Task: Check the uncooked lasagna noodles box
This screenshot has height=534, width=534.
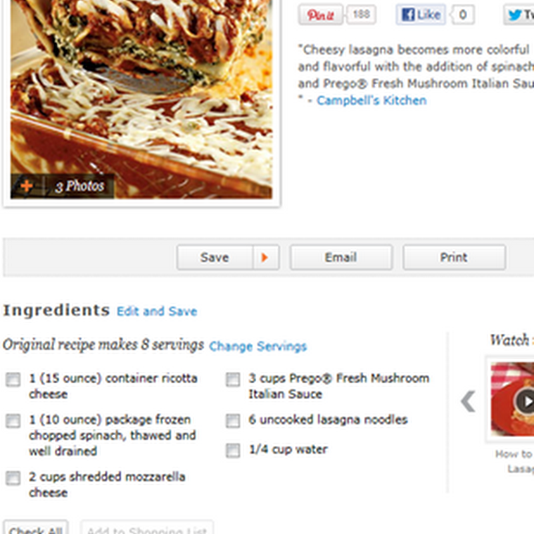Action: coord(233,421)
